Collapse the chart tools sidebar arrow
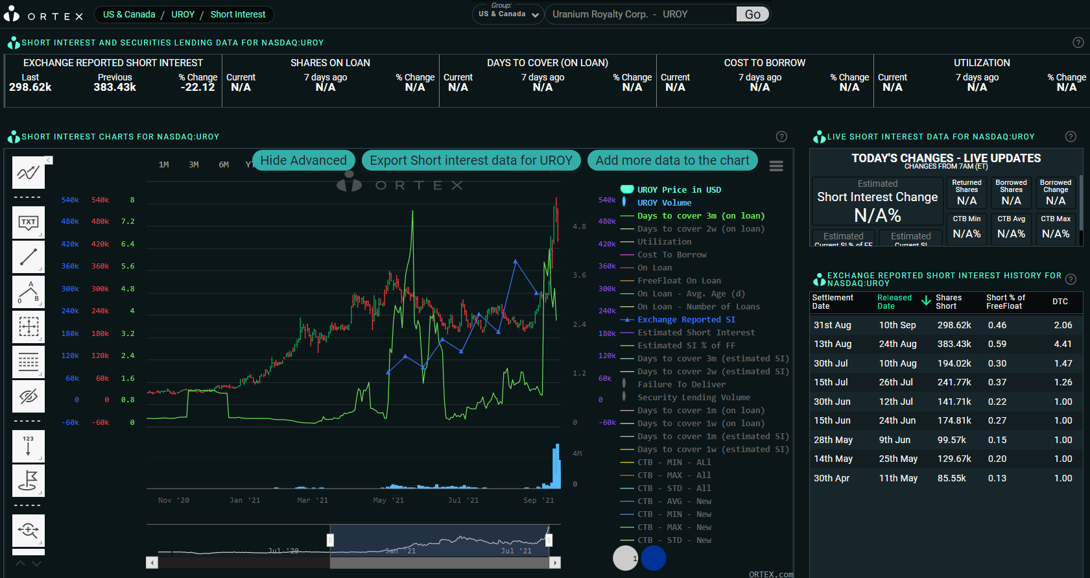This screenshot has width=1090, height=578. coord(49,160)
